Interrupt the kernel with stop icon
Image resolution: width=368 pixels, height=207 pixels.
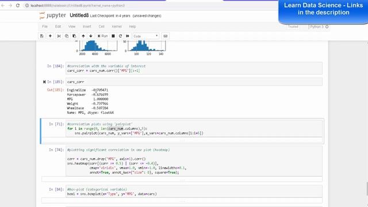click(113, 36)
